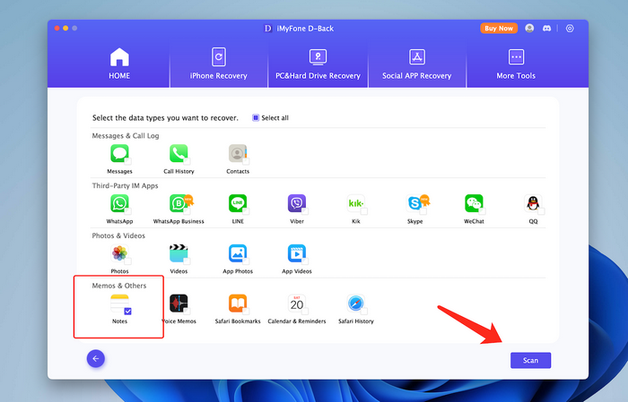Choose the WhatsApp data type
This screenshot has width=628, height=402.
click(x=119, y=203)
